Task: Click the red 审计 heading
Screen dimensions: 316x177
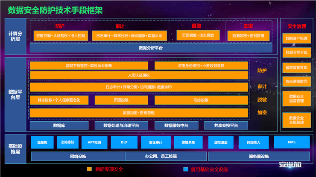Action: click(x=120, y=26)
